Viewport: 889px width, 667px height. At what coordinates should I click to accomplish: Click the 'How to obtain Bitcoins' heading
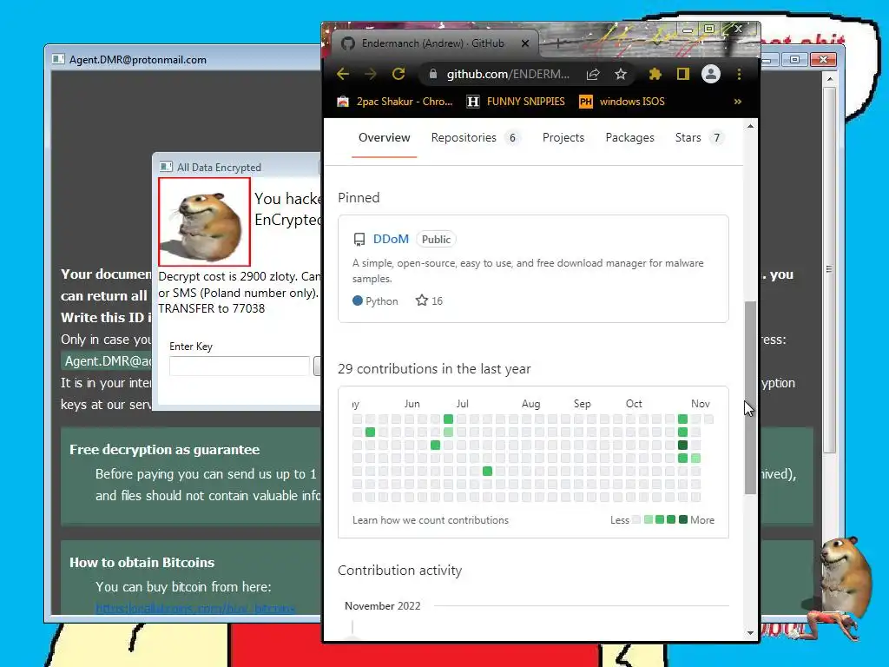[x=142, y=563]
